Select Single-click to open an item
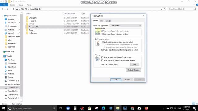This screenshot has height=111, width=198. point(102,42)
